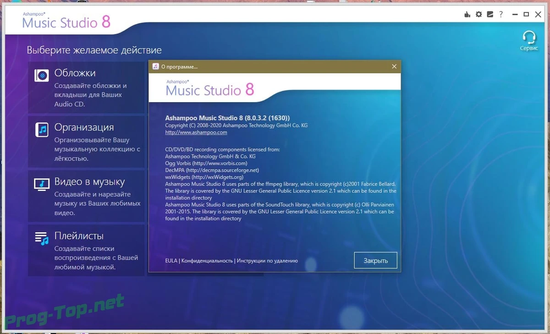Click the wxWidgets license line

tap(204, 177)
